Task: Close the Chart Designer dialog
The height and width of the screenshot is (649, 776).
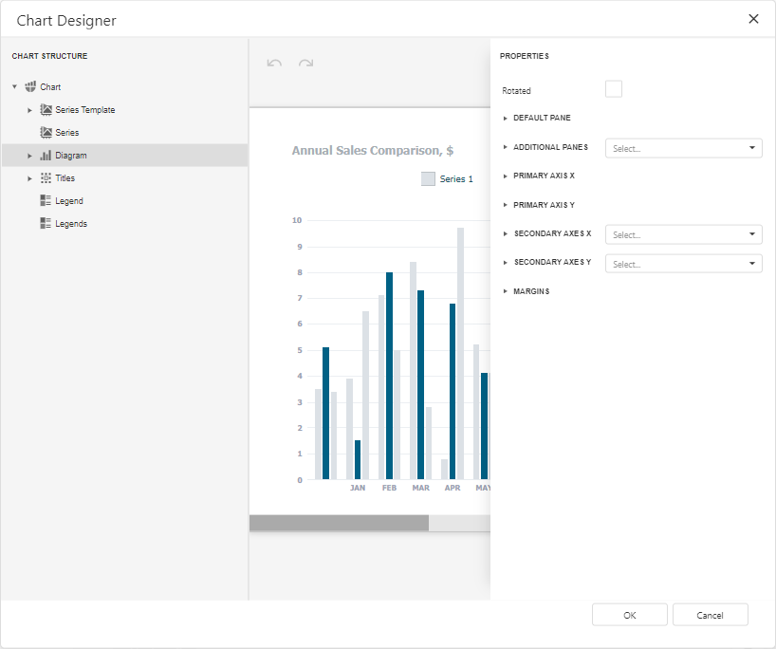Action: point(753,19)
